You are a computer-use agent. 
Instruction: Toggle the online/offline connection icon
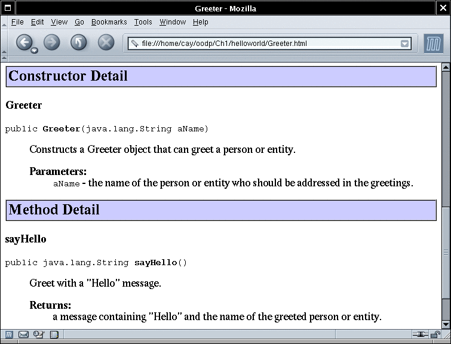(x=421, y=334)
